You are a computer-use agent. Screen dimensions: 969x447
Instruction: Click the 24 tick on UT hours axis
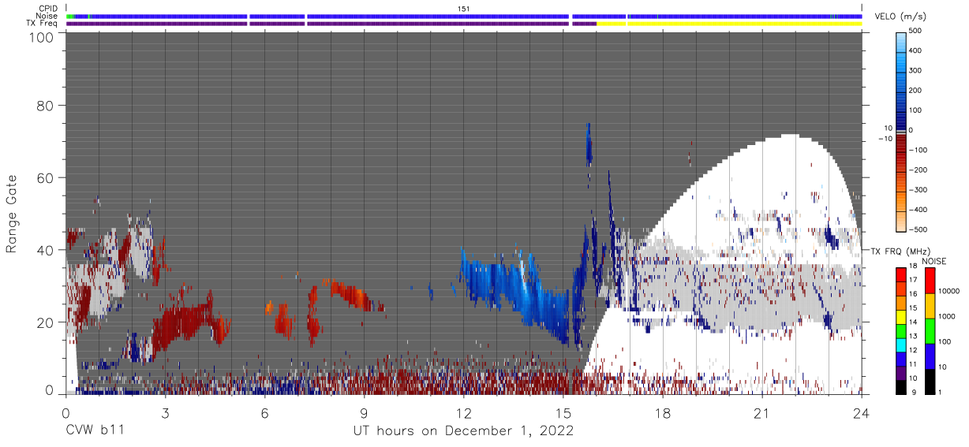[861, 412]
